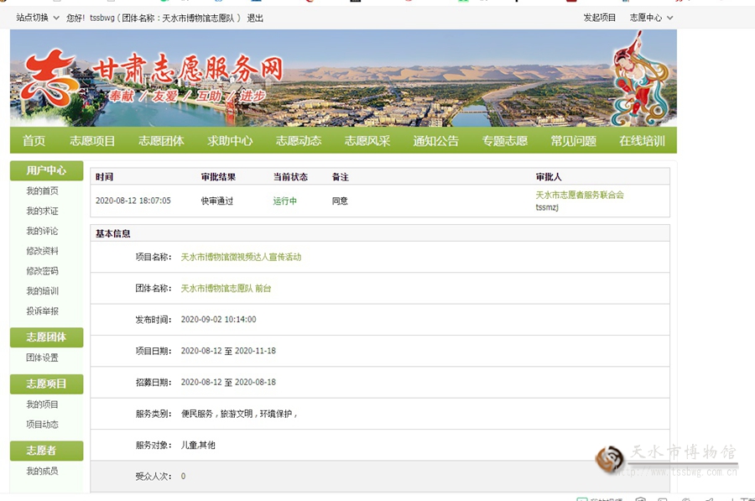Click timestamp 2020-08-12 18:07:05
755x501 pixels.
click(133, 201)
